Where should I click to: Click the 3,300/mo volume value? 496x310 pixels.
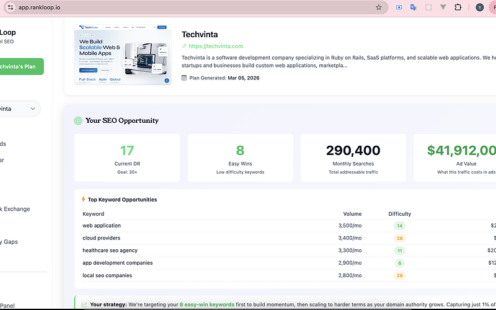pyautogui.click(x=350, y=250)
